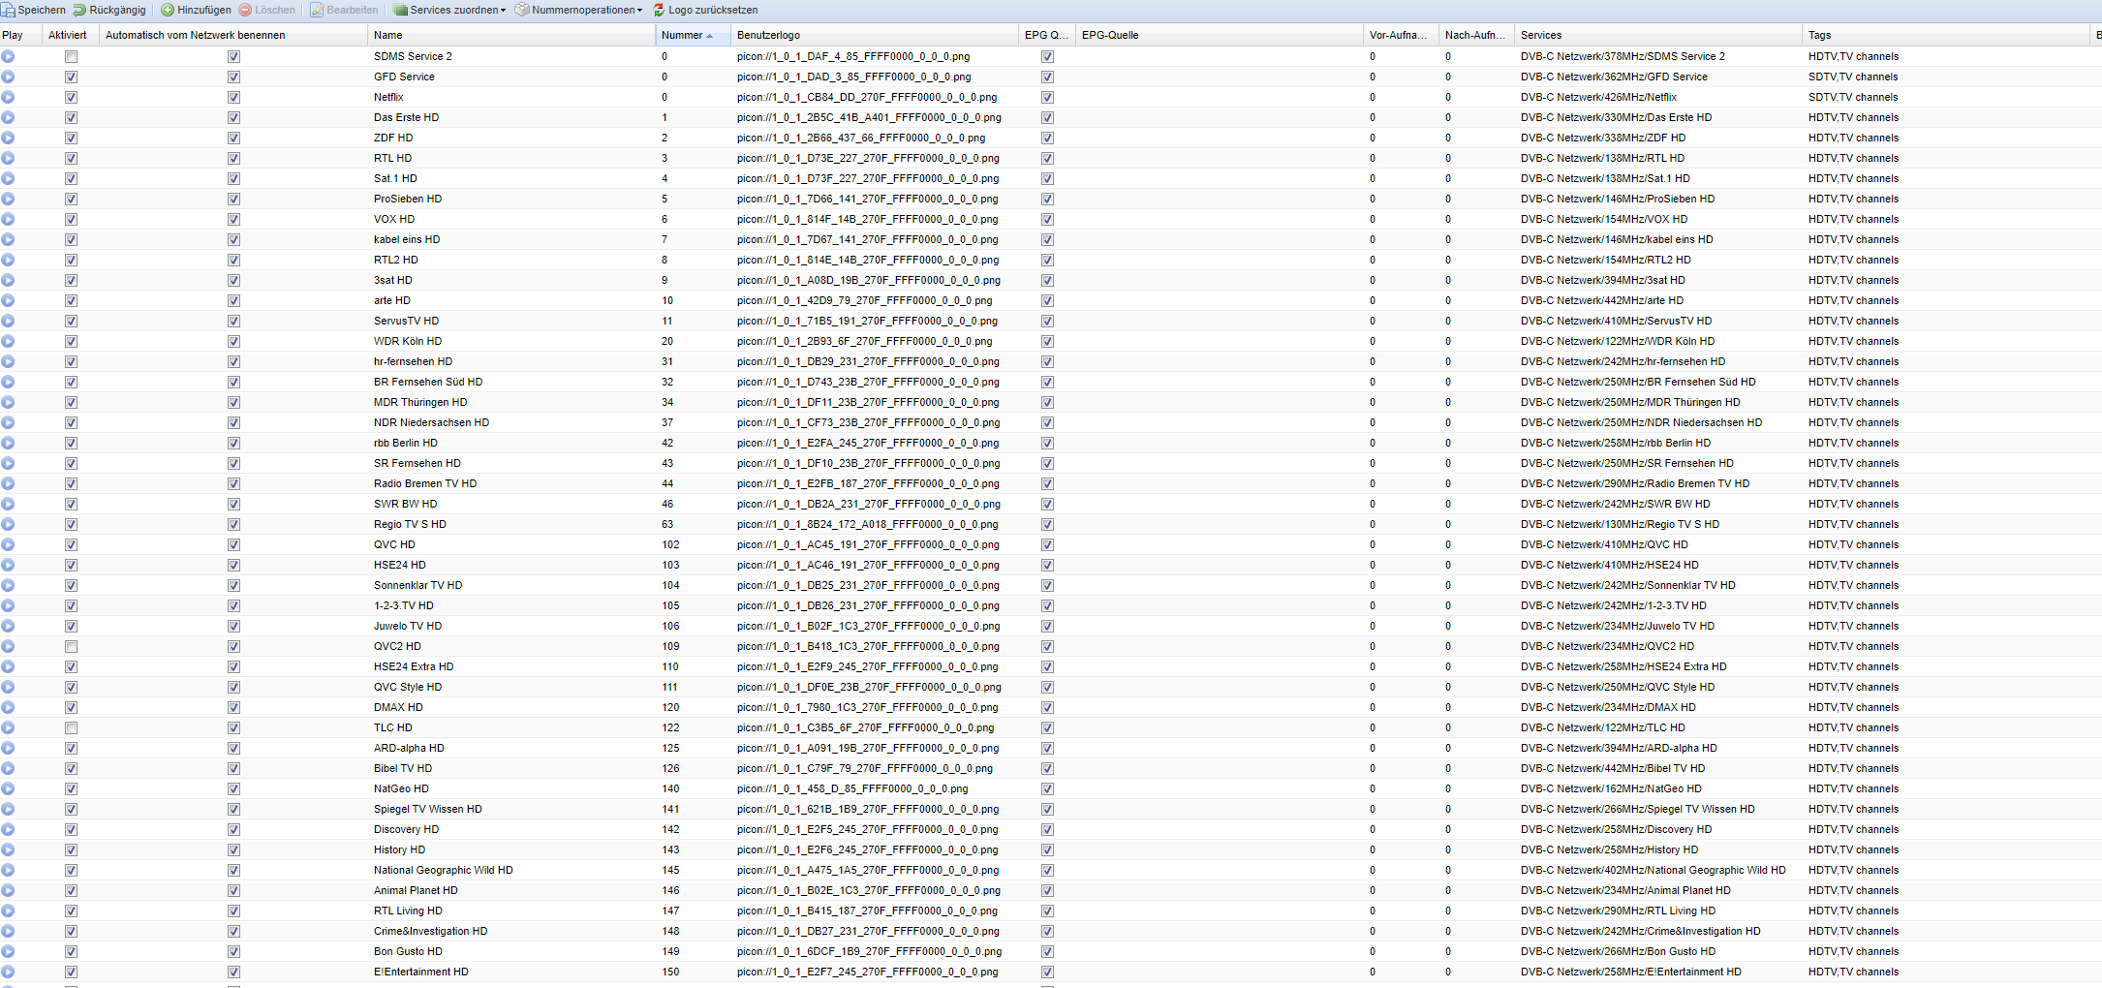Click the Tags column header
The width and height of the screenshot is (2102, 988).
tap(1947, 35)
